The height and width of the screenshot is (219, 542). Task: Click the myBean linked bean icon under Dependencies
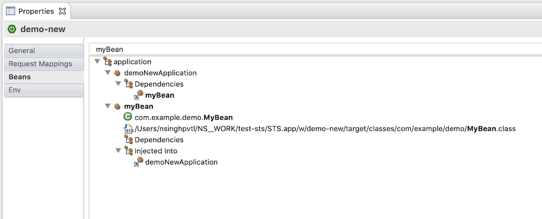coord(138,95)
